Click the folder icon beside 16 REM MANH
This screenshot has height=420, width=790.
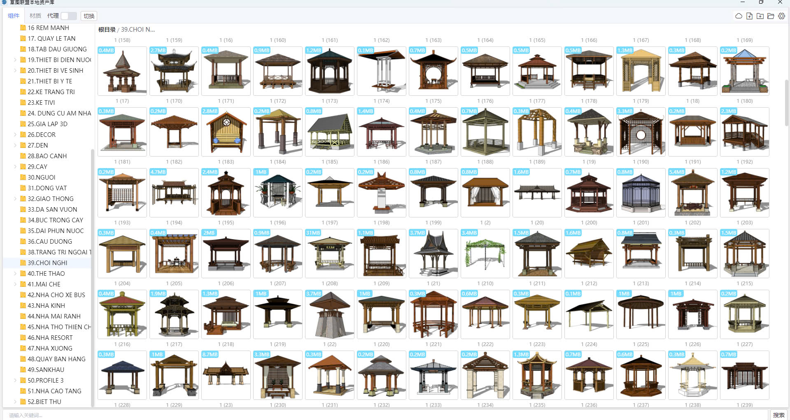pyautogui.click(x=23, y=28)
